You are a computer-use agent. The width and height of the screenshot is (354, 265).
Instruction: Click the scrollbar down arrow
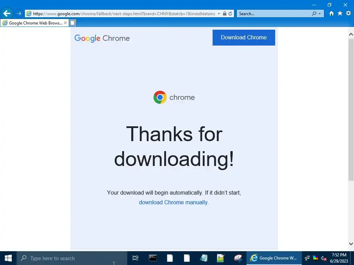(351, 244)
